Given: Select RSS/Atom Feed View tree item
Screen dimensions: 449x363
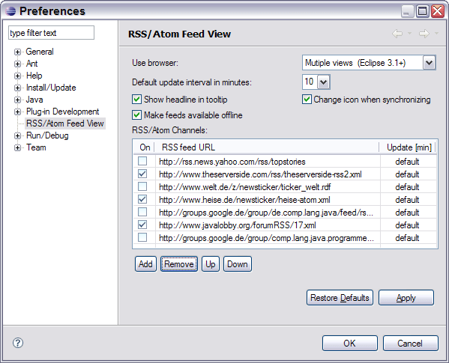Looking at the screenshot, I should (65, 123).
